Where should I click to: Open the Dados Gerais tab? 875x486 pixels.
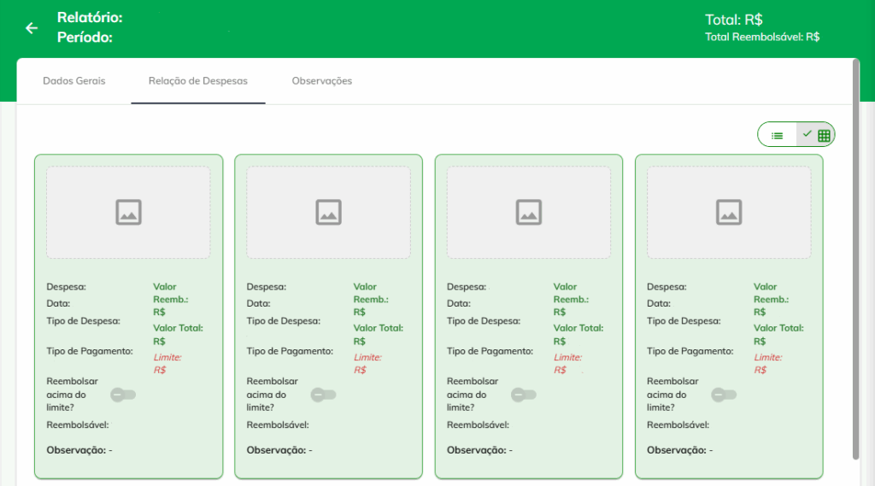click(x=74, y=81)
